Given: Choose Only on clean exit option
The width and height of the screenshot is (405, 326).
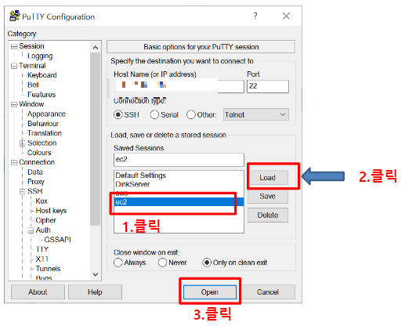Looking at the screenshot, I should click(x=207, y=263).
